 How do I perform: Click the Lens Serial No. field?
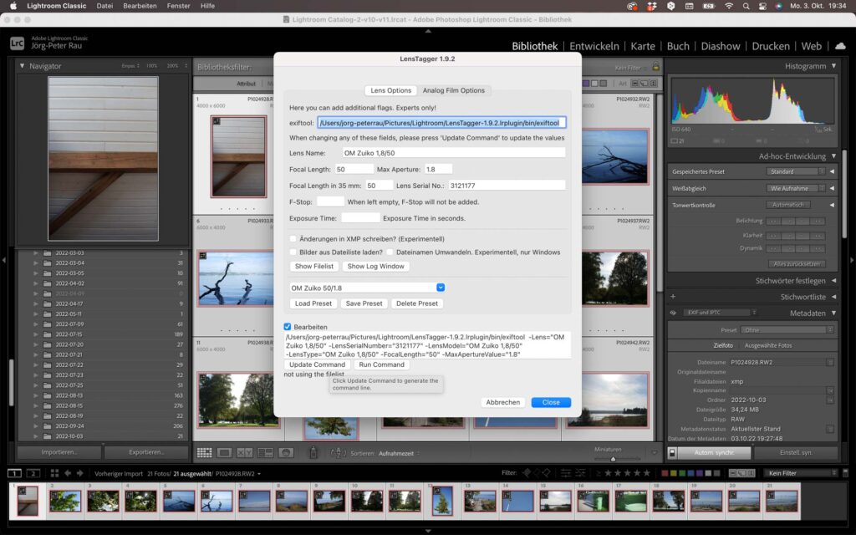(507, 186)
